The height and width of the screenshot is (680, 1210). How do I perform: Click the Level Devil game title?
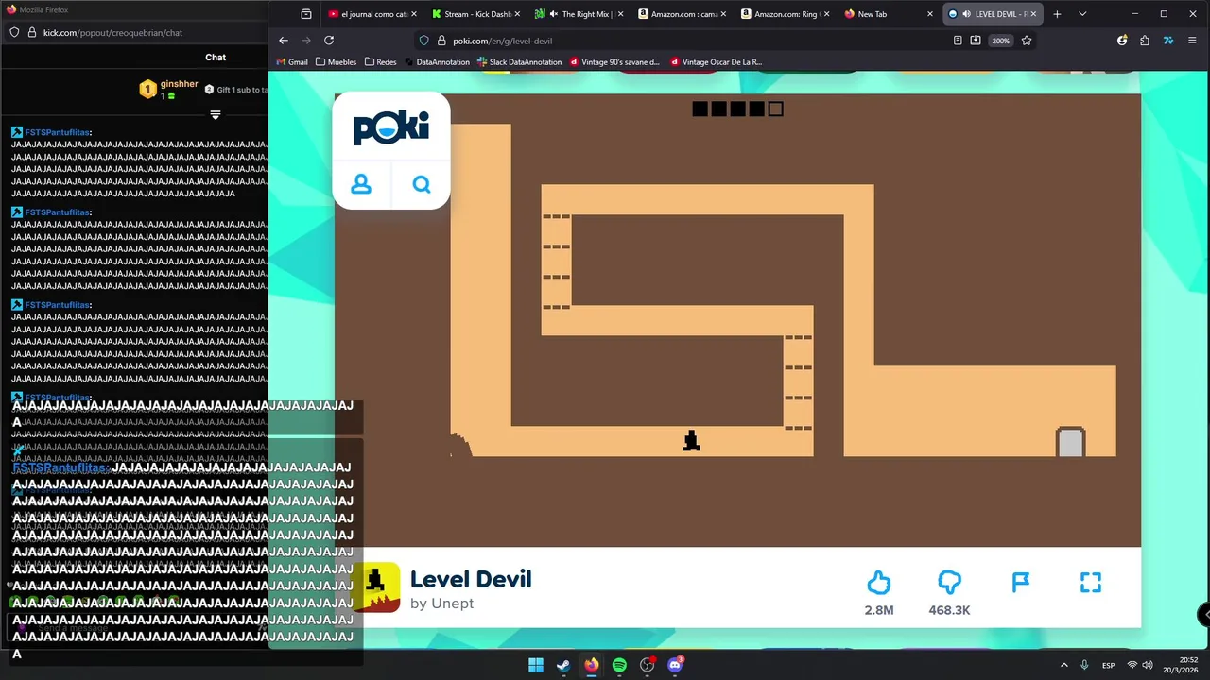tap(471, 579)
